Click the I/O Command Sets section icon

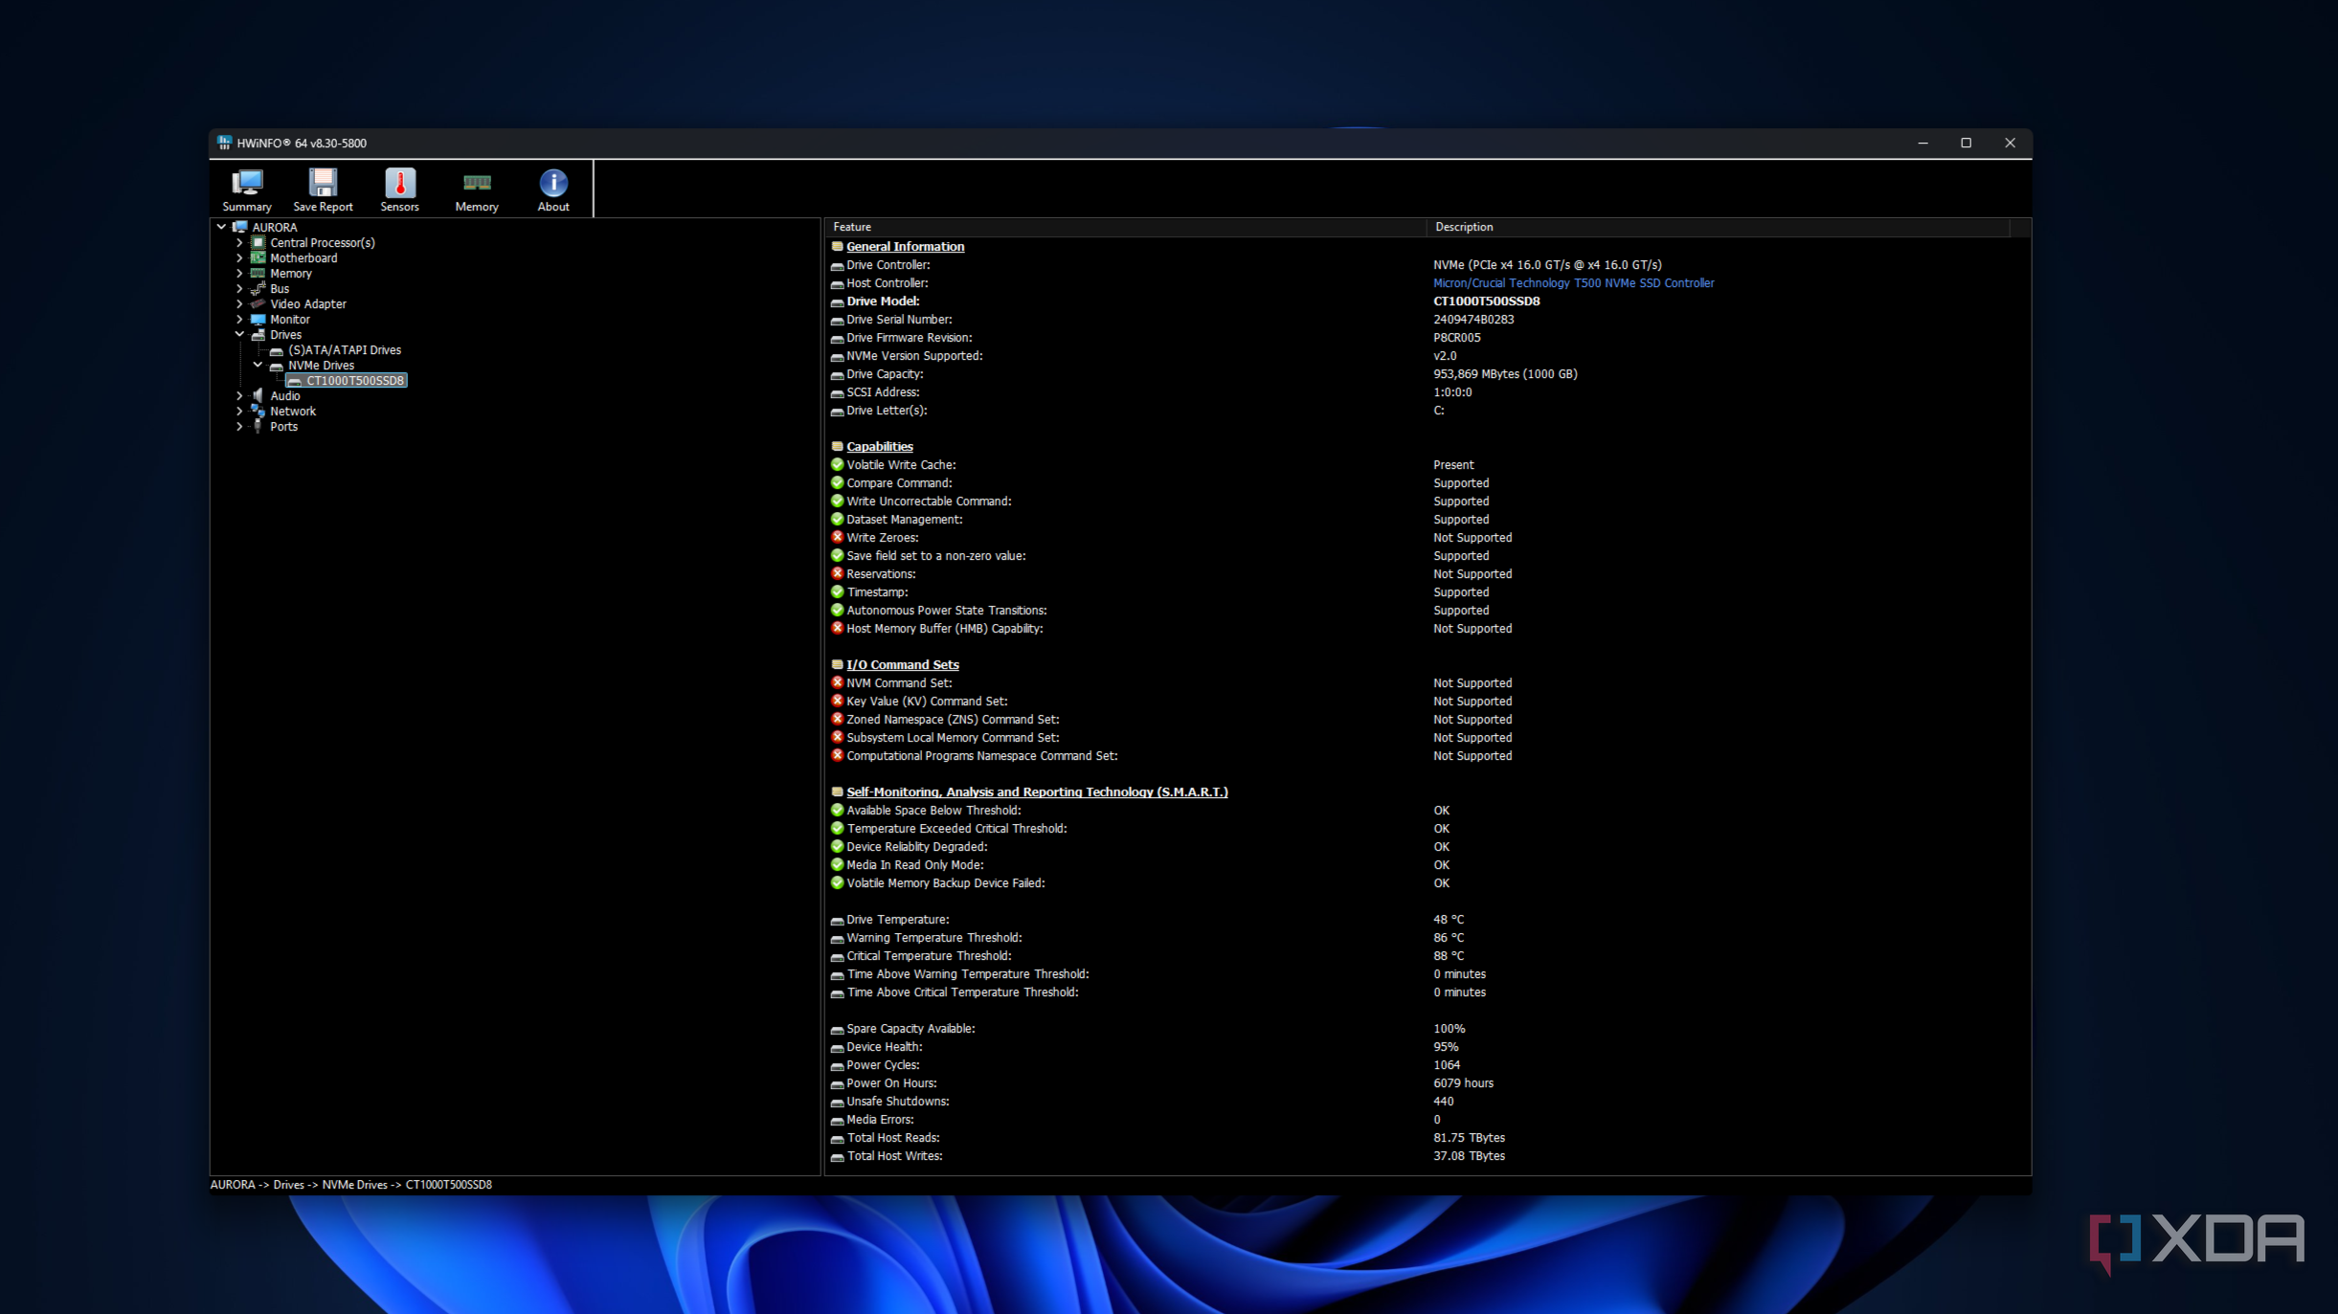(837, 664)
